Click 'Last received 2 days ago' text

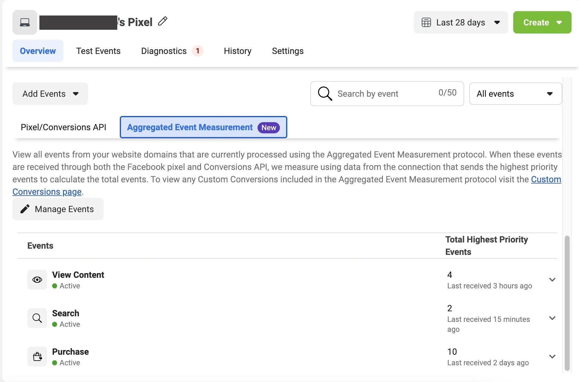click(488, 363)
